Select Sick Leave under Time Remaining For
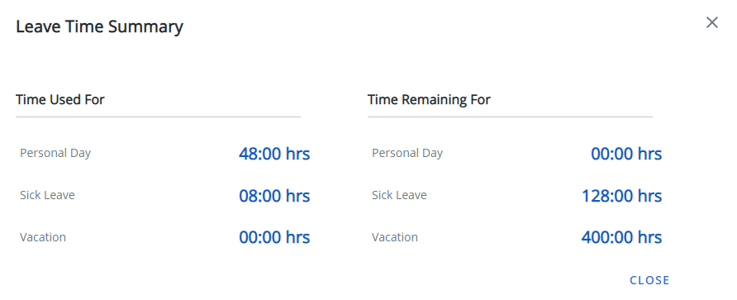Screen dimensions: 737x300 400,195
